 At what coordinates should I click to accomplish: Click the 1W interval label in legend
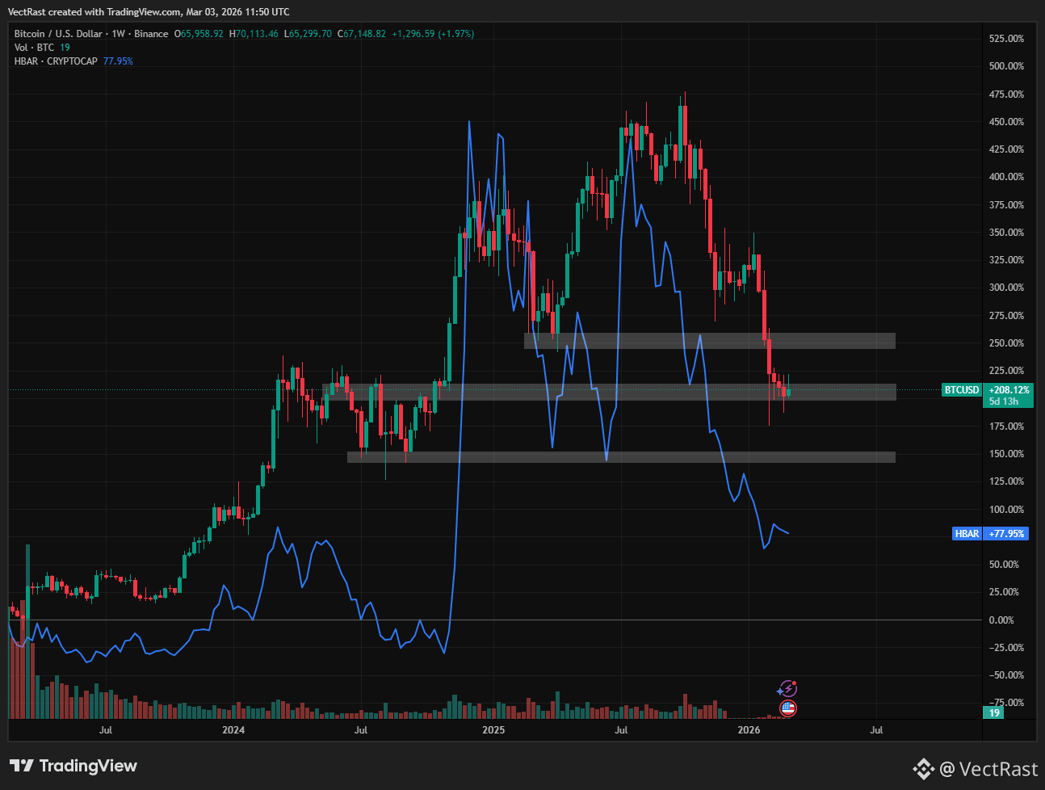coord(118,34)
